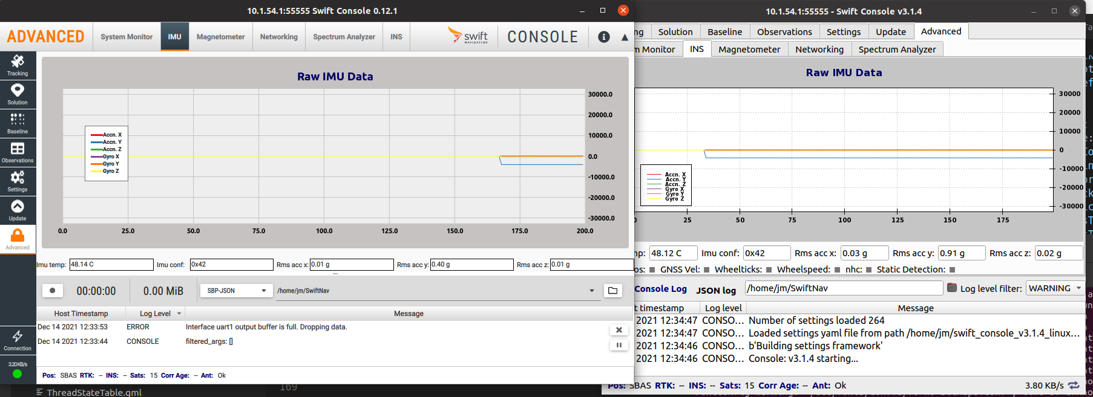Screen dimensions: 1093x397
Task: Click Imu conf field in v0.12.1 window
Action: pos(231,265)
